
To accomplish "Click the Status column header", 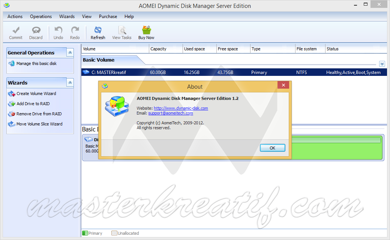I will pos(356,49).
